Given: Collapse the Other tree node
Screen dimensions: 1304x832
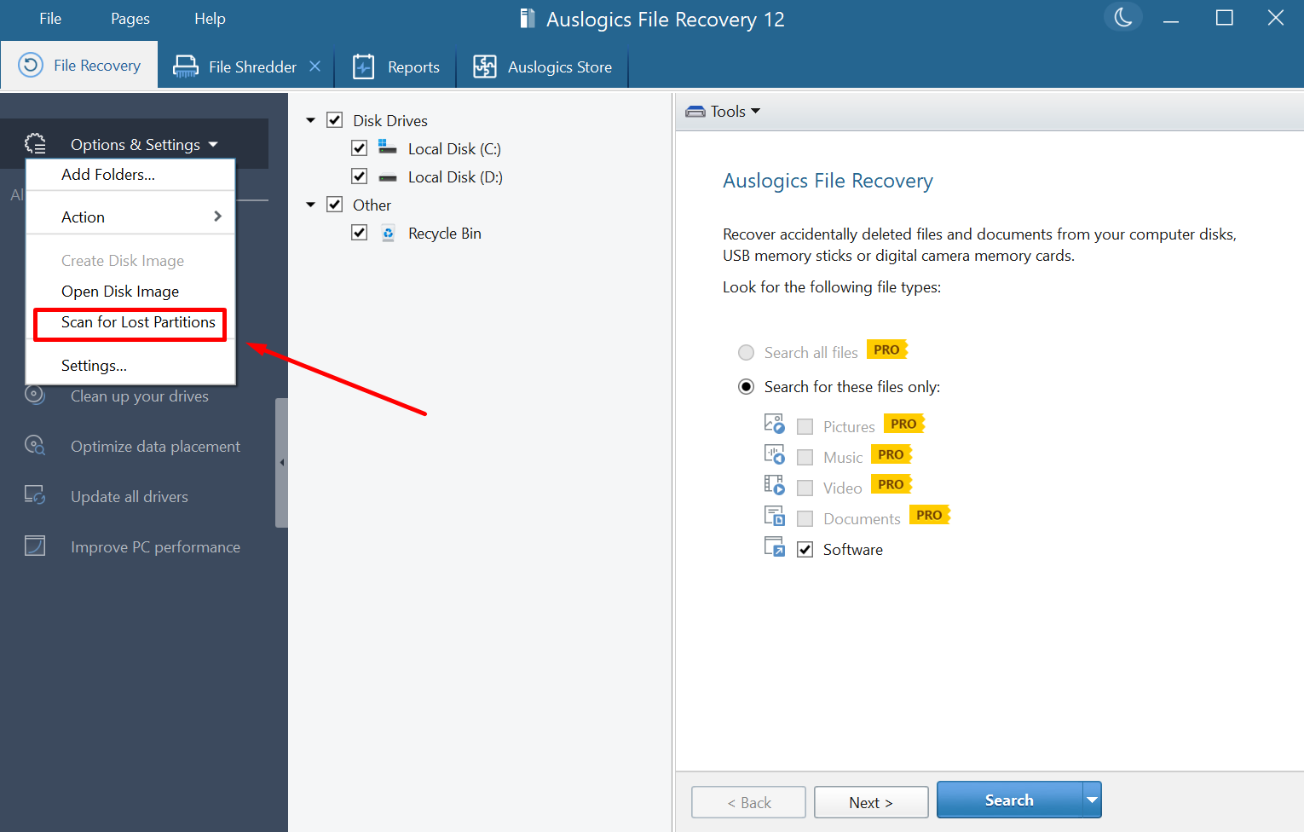Looking at the screenshot, I should (311, 205).
